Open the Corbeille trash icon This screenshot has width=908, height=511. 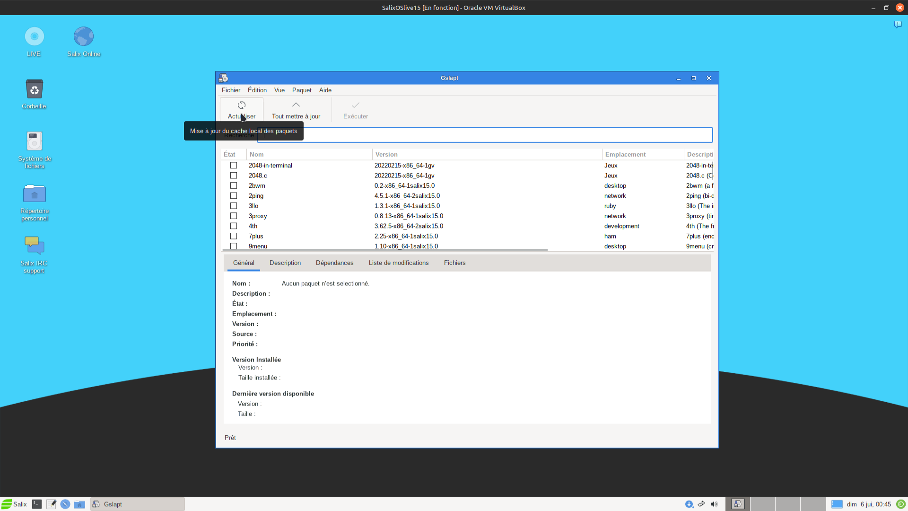34,89
